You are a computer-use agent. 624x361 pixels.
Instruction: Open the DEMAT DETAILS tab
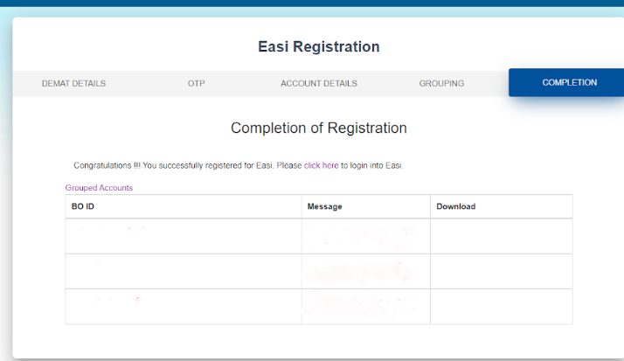point(73,84)
